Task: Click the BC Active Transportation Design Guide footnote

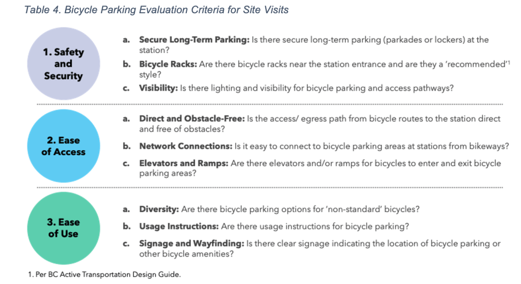Action: coord(104,274)
